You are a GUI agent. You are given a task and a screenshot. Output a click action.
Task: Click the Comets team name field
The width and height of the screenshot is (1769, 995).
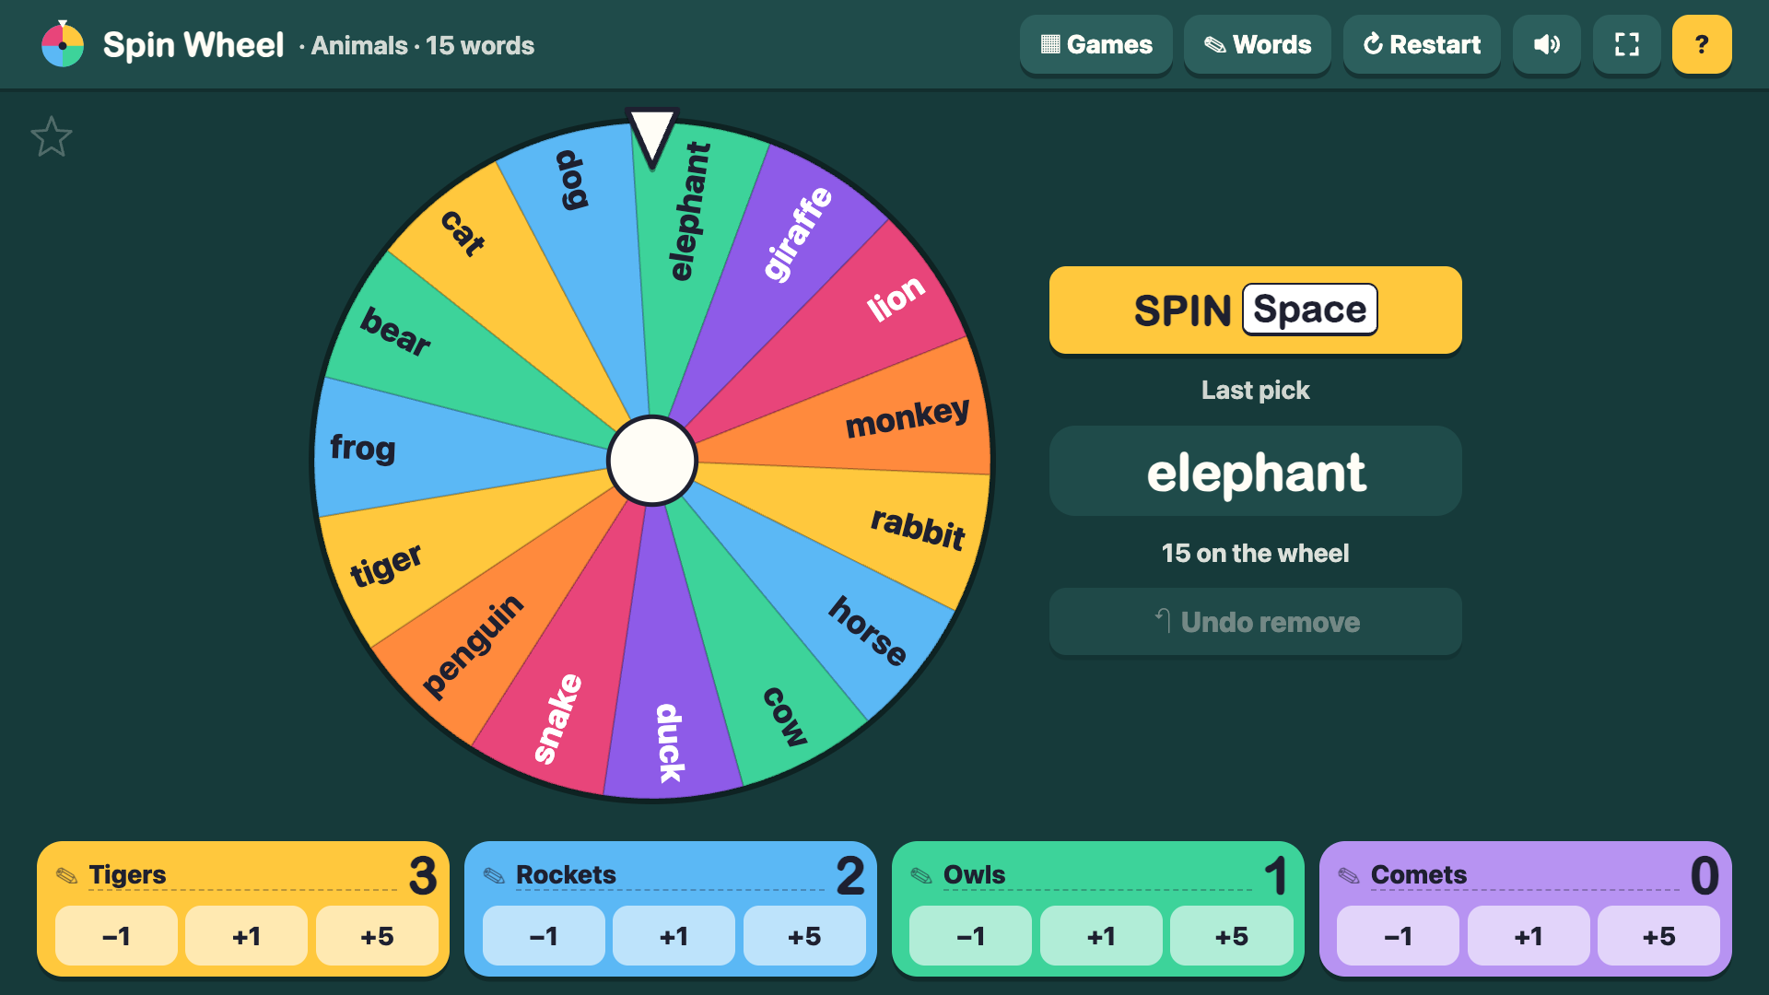pos(1525,875)
